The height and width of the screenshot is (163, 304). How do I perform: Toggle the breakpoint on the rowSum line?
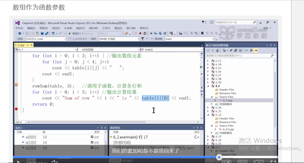point(16,85)
